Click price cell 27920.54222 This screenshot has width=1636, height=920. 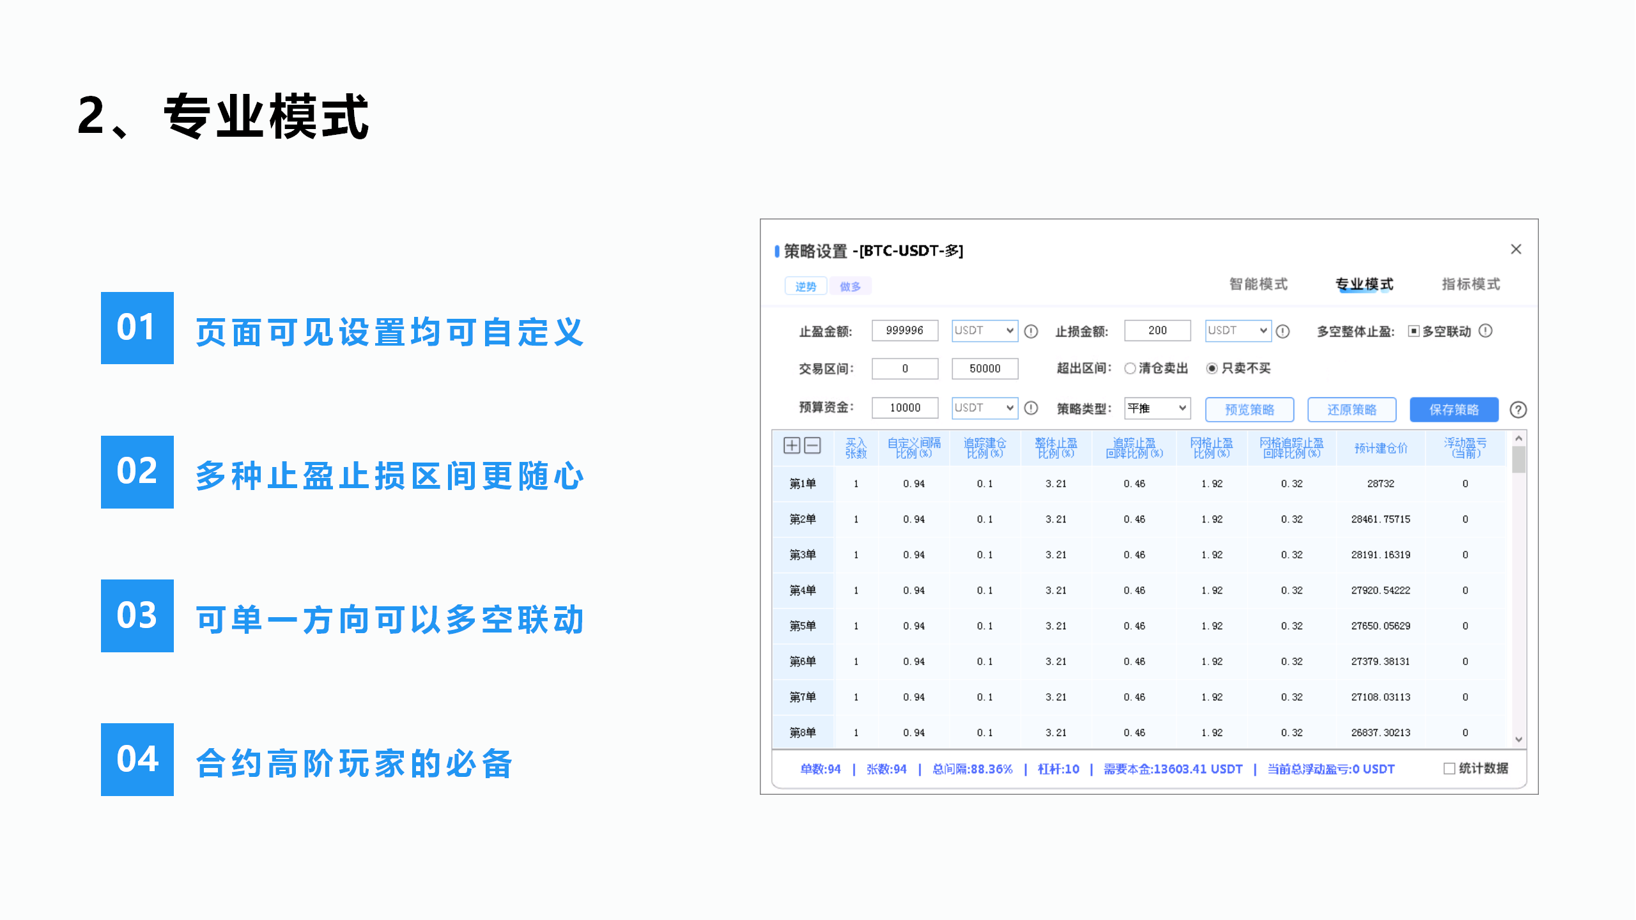1380,590
